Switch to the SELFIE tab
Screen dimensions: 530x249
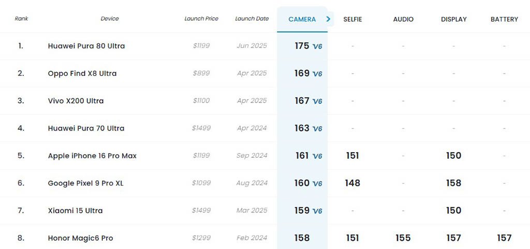(352, 20)
